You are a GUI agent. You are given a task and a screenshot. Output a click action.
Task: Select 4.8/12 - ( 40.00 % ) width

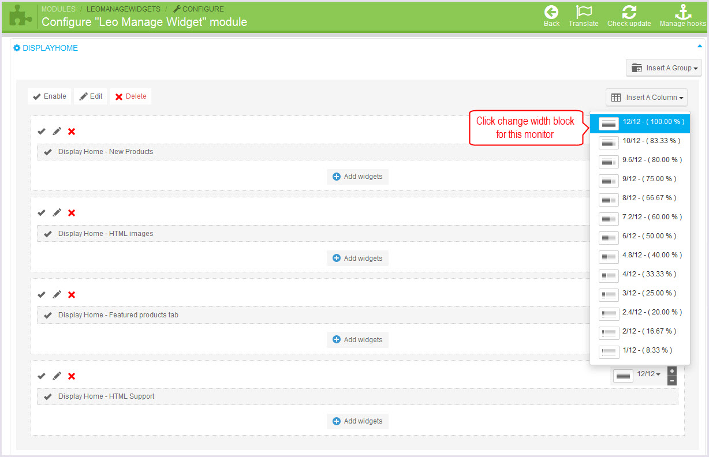640,257
